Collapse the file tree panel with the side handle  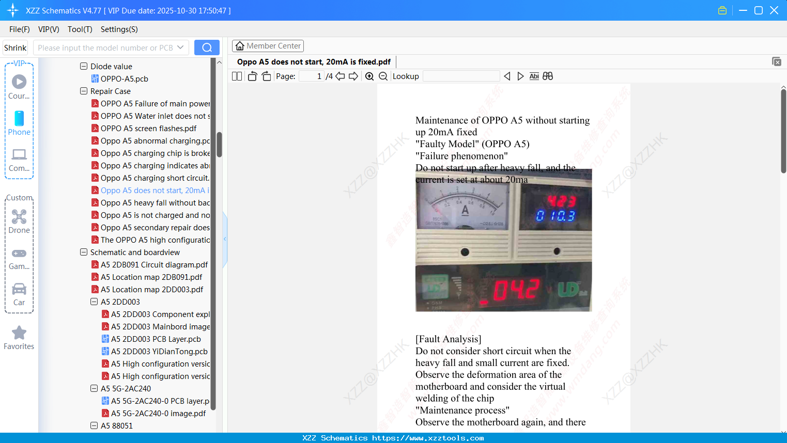pyautogui.click(x=225, y=239)
